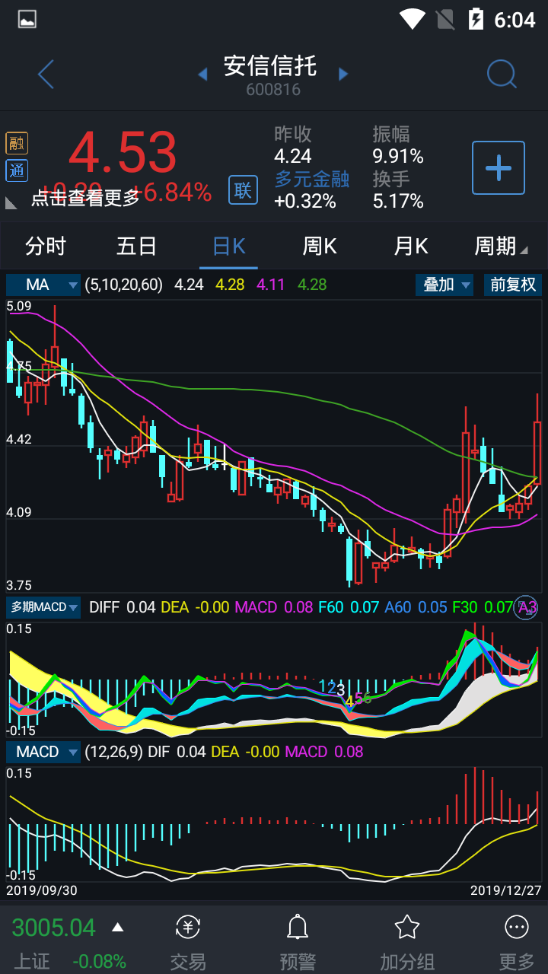The height and width of the screenshot is (974, 548).
Task: Tap the 上证 index label
Action: pyautogui.click(x=33, y=962)
